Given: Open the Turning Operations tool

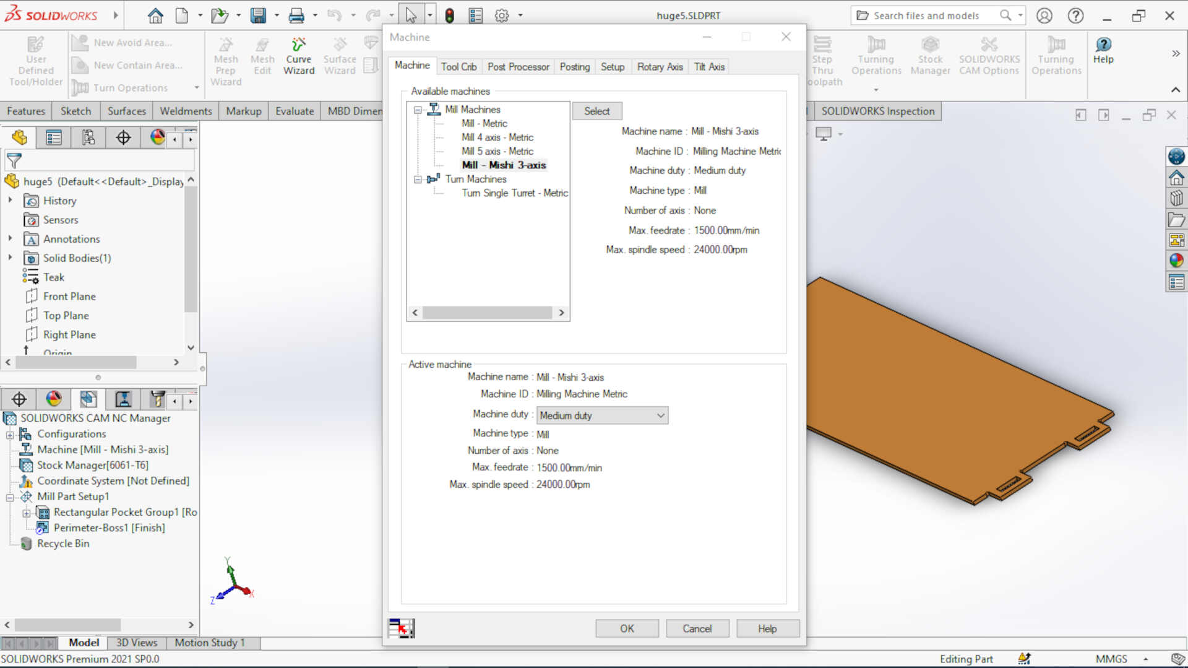Looking at the screenshot, I should [x=876, y=56].
